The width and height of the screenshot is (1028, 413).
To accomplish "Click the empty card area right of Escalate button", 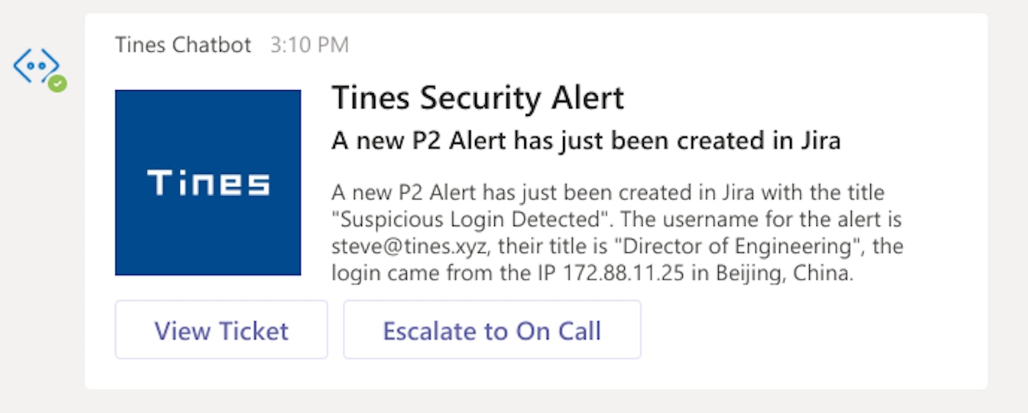I will [x=808, y=330].
